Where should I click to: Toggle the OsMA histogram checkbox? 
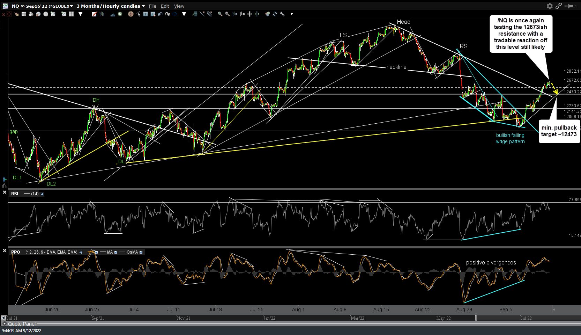coord(141,252)
